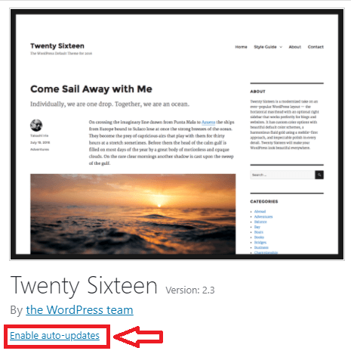Open the Balance category link

(x=260, y=222)
